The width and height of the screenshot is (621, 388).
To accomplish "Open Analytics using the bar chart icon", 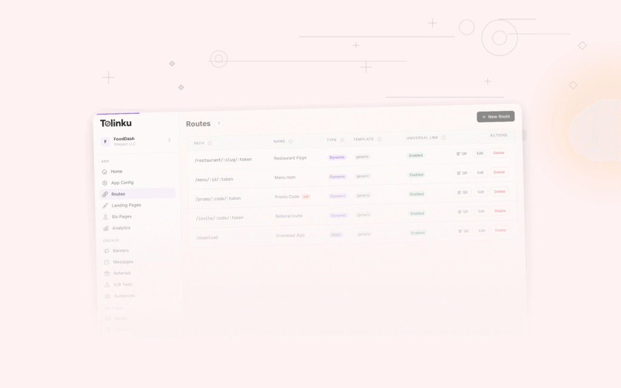I will coord(105,228).
